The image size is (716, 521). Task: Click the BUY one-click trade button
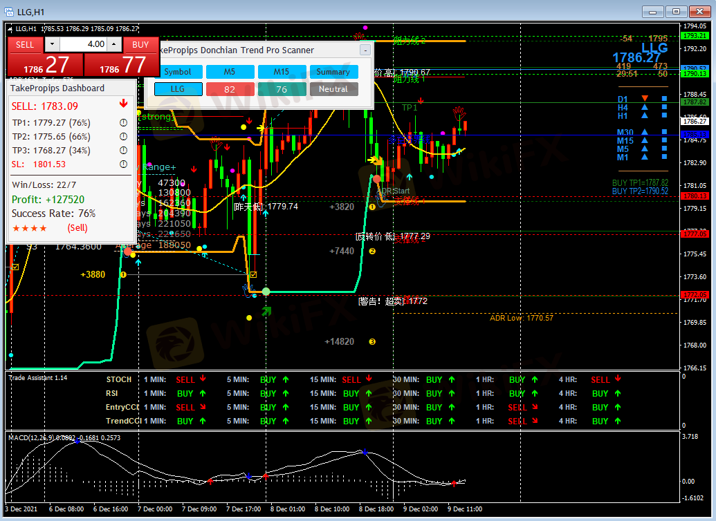point(140,45)
